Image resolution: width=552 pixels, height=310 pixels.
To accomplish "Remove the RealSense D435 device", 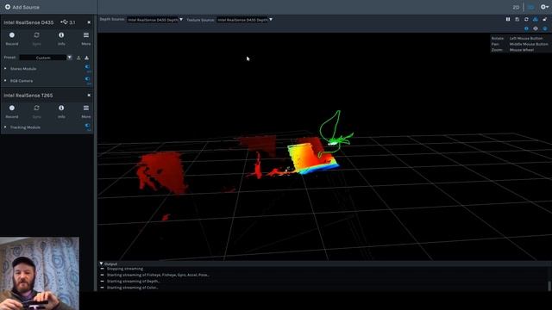I will pos(89,22).
